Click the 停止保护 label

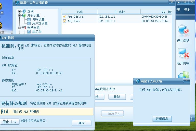(183, 40)
